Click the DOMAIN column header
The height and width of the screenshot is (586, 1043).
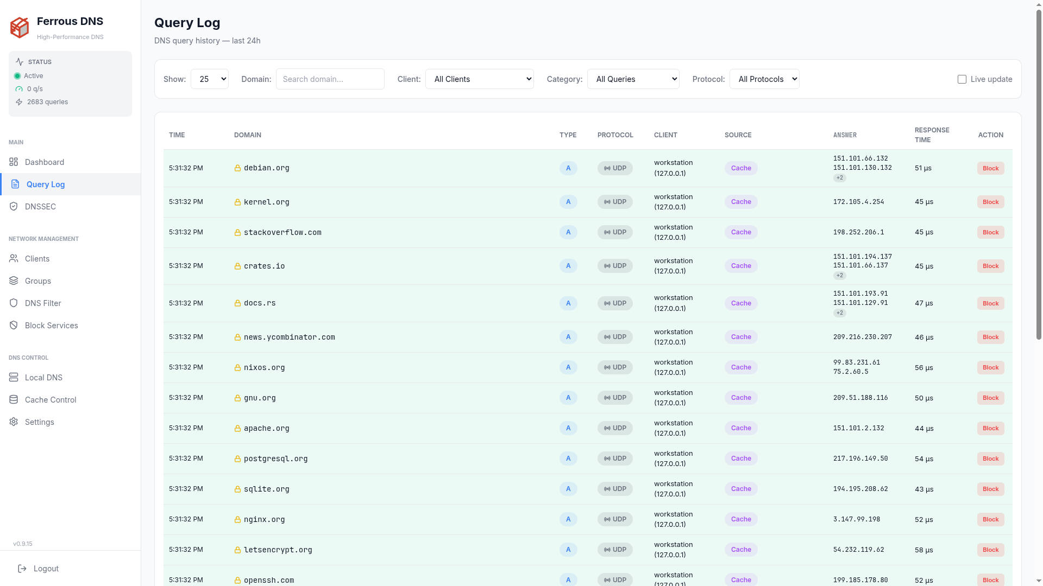(x=248, y=135)
